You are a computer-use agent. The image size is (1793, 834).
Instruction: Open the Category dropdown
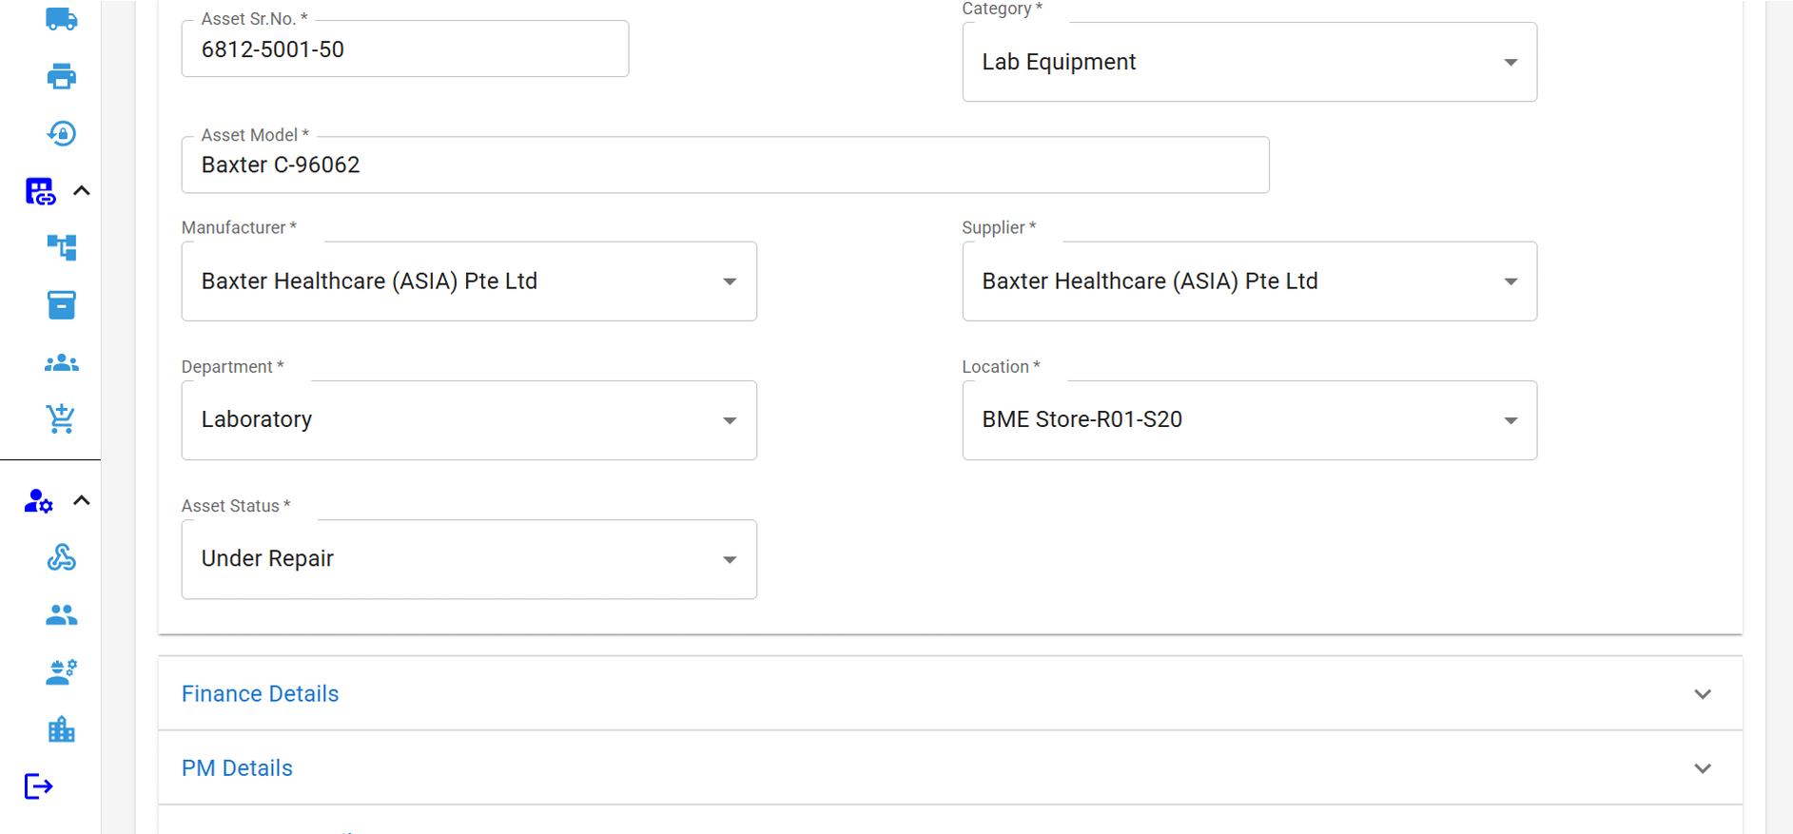1250,62
